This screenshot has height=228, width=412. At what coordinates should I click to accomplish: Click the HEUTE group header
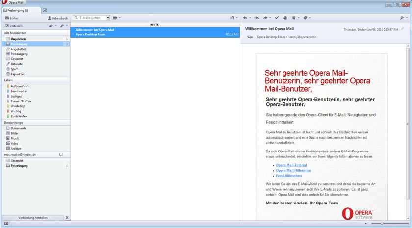(x=155, y=25)
